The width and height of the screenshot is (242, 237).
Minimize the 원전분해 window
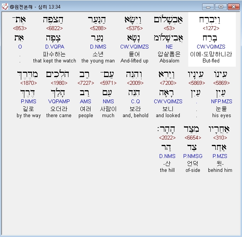pos(208,7)
